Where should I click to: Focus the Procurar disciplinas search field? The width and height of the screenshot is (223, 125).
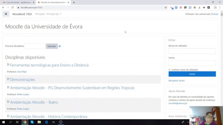coord(35,46)
